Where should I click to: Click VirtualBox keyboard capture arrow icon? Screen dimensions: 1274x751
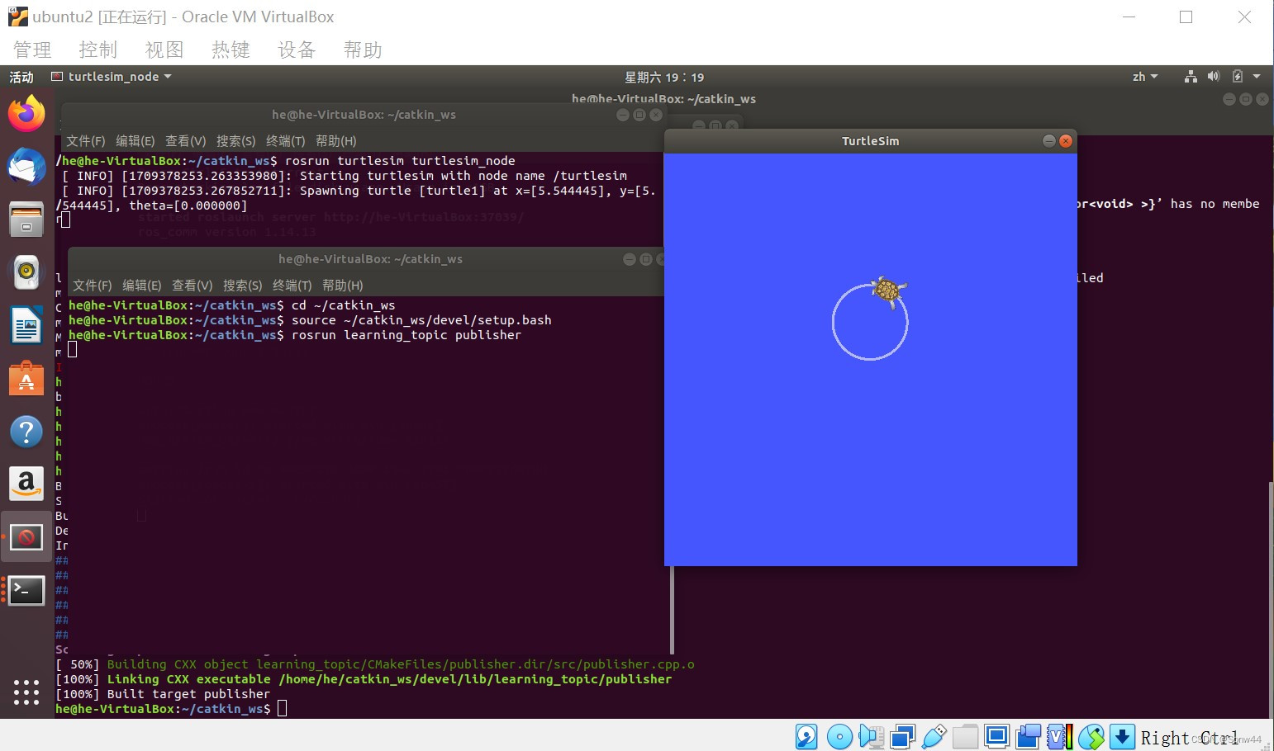1122,736
